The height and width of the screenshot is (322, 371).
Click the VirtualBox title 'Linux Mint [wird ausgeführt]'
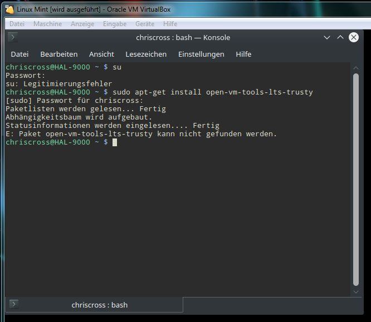coord(58,9)
